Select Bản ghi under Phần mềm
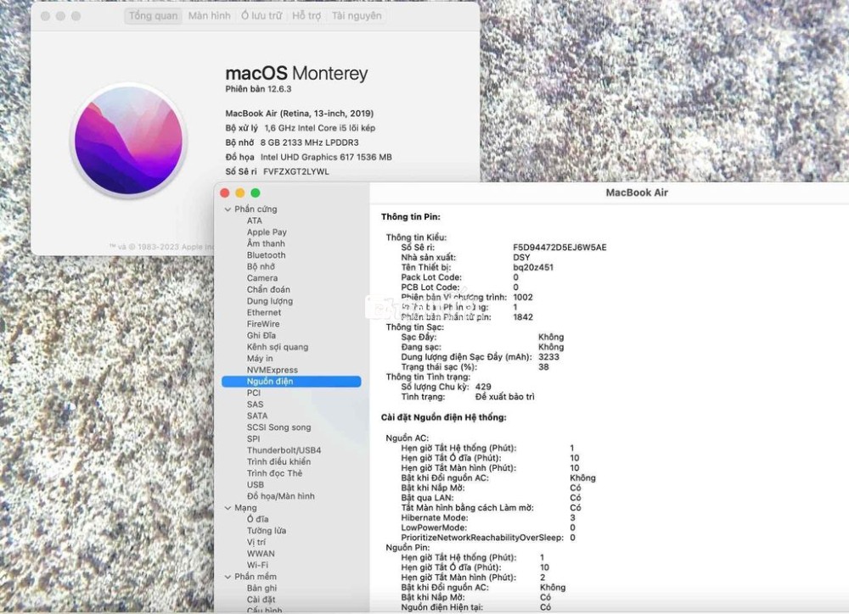 point(261,588)
